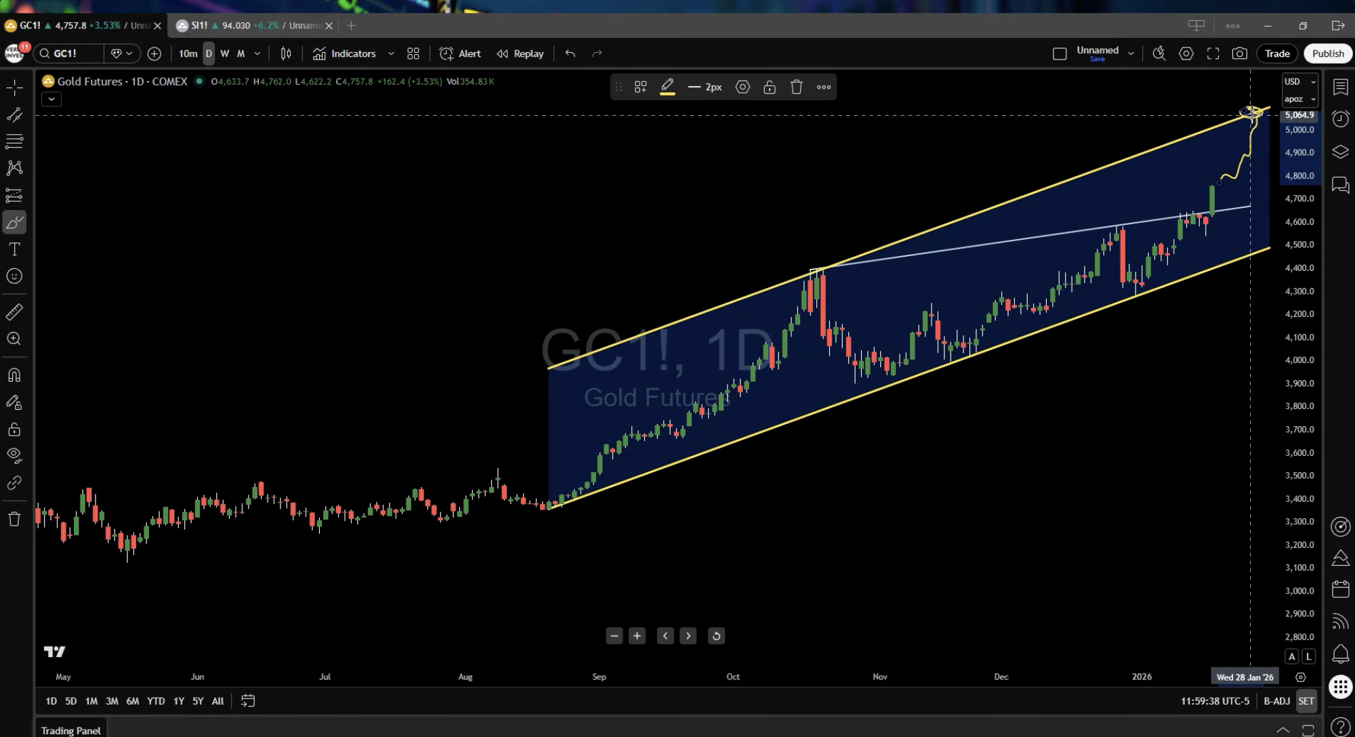Click the Zoom In magnifier tool
This screenshot has width=1355, height=737.
[x=14, y=339]
